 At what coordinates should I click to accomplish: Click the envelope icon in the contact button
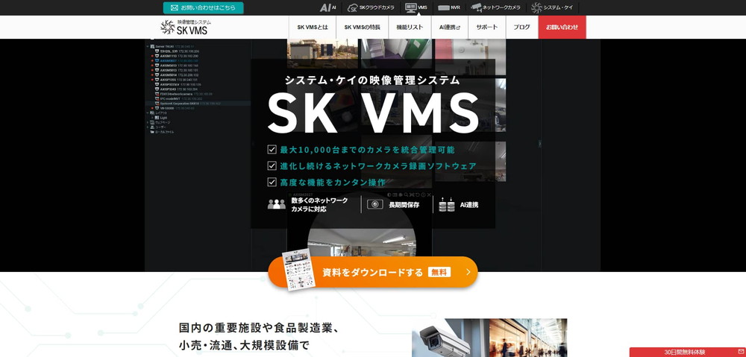[174, 7]
